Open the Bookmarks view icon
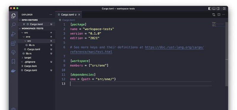 (x=13, y=62)
